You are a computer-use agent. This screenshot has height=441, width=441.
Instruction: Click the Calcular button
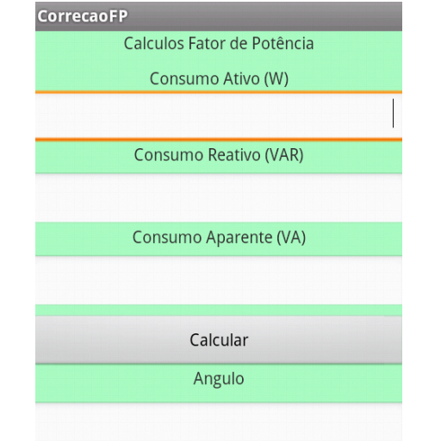pos(219,340)
